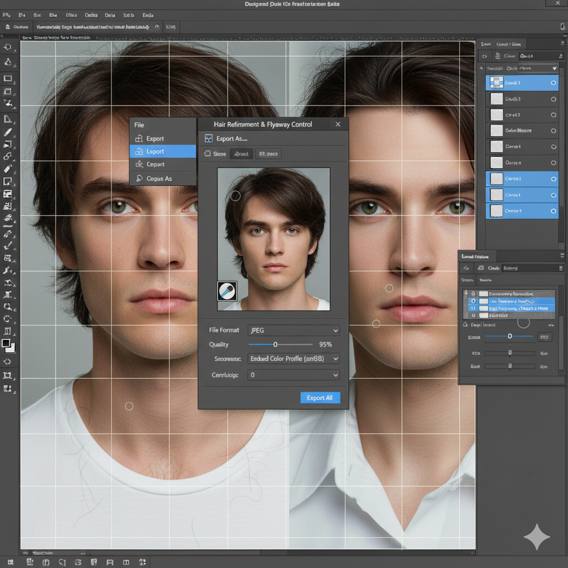Click the Quality slider handle
Image resolution: width=568 pixels, height=568 pixels.
pyautogui.click(x=275, y=344)
